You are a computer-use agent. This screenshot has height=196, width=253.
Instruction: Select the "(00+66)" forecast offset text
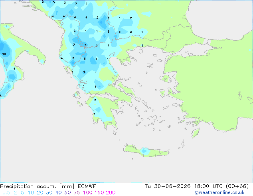(x=237, y=186)
